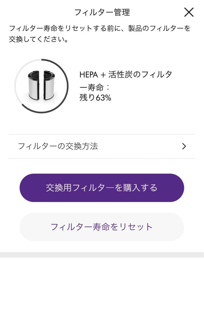Open the filter replacement instructions chevron
Image resolution: width=204 pixels, height=323 pixels.
[183, 146]
